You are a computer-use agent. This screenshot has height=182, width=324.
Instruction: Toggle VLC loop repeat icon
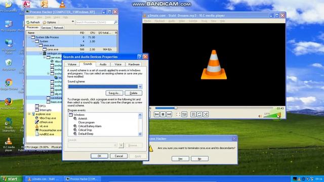click(199, 114)
